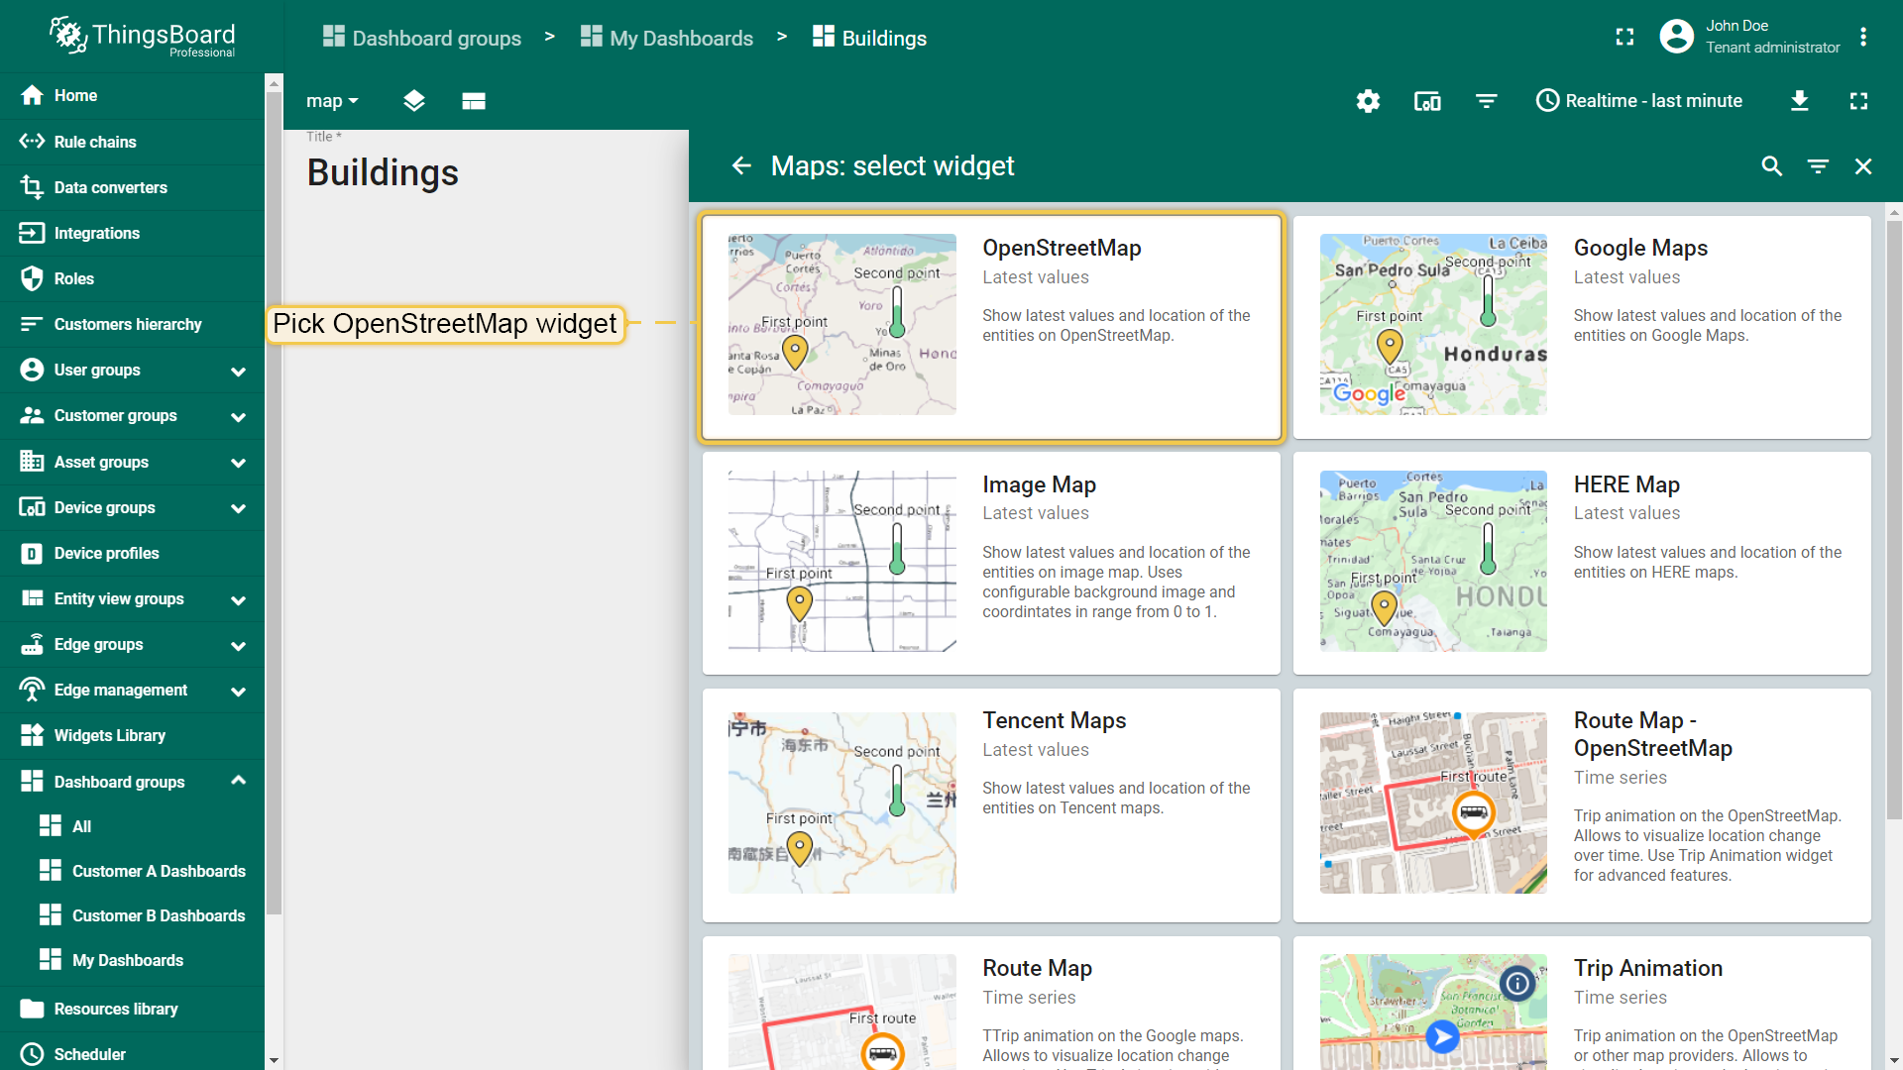Select the Route Map widget

(991, 1003)
